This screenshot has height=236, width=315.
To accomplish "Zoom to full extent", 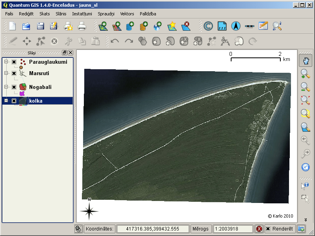I will (x=306, y=100).
